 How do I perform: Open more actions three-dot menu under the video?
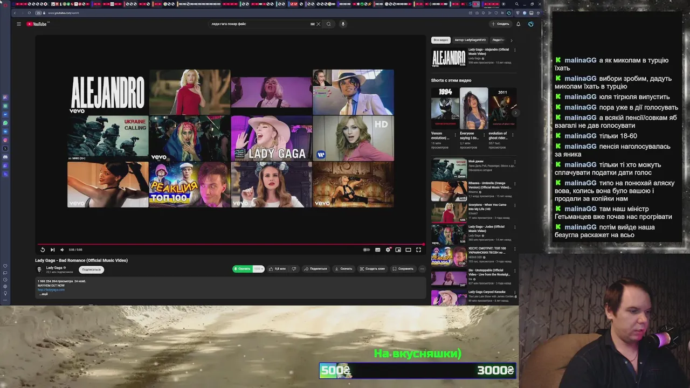[422, 268]
